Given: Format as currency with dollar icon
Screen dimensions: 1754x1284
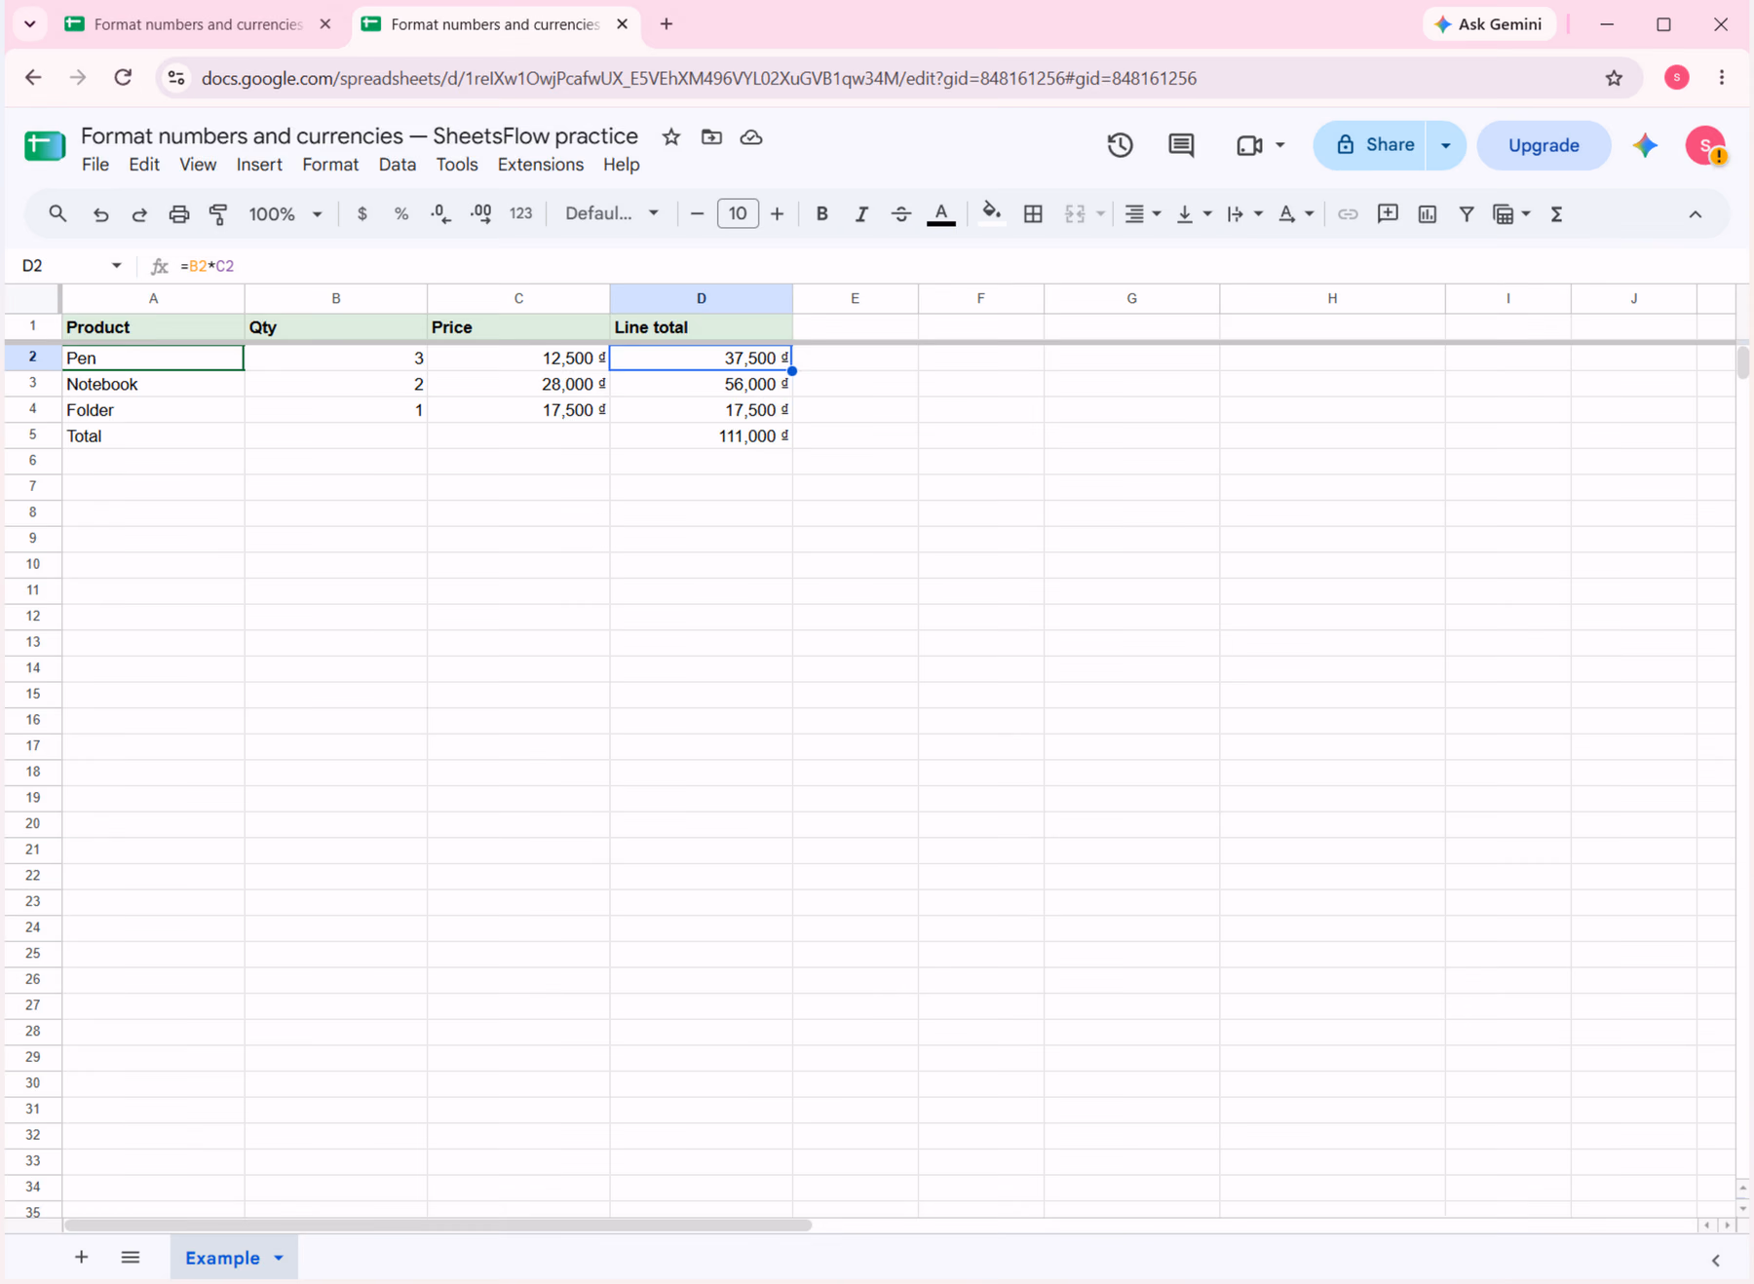Looking at the screenshot, I should (362, 214).
